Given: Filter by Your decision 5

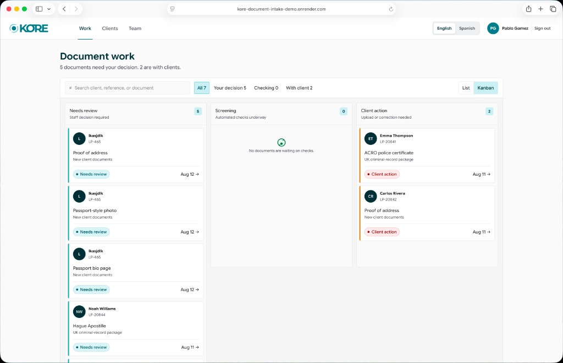Looking at the screenshot, I should (x=230, y=88).
